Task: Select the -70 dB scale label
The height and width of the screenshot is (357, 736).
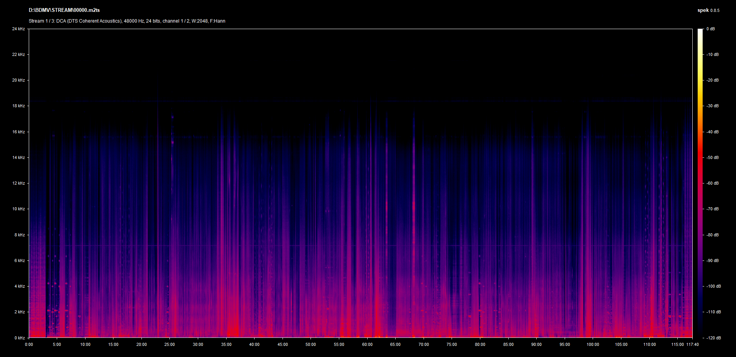Action: 713,209
